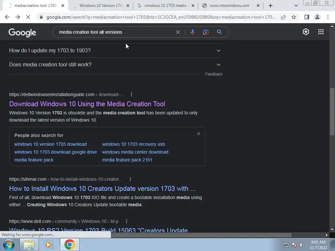
Task: Go forward with the browser forward arrow
Action: [18, 17]
